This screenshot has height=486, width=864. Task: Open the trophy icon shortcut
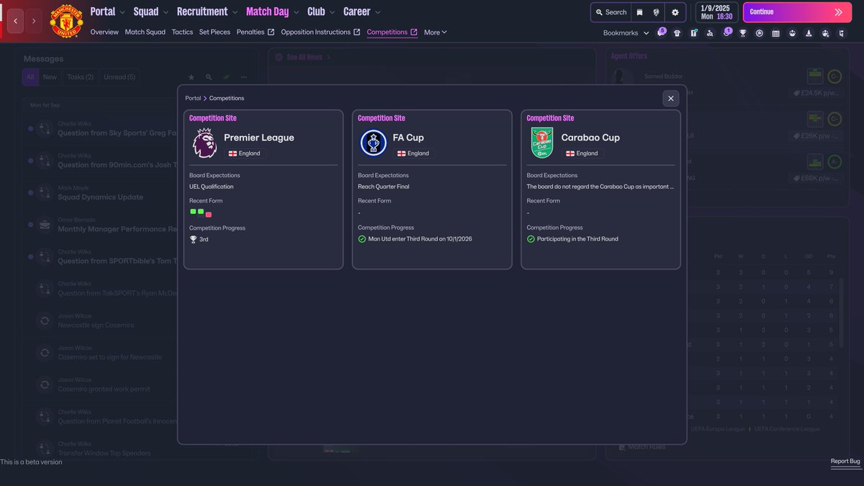click(x=742, y=33)
